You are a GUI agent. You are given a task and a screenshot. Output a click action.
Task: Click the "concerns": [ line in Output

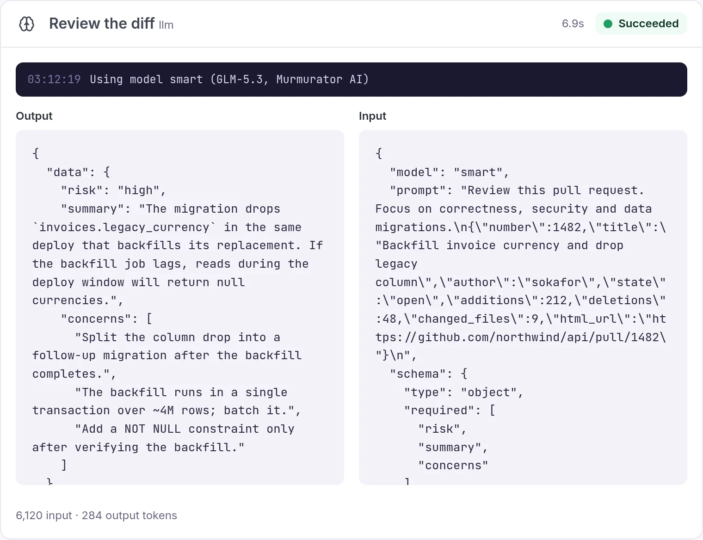tap(106, 319)
